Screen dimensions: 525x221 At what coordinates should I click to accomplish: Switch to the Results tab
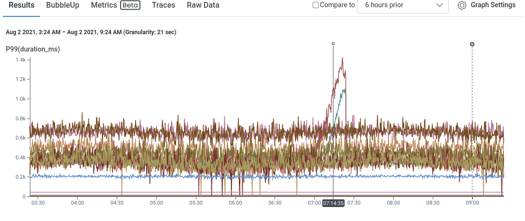[x=22, y=5]
